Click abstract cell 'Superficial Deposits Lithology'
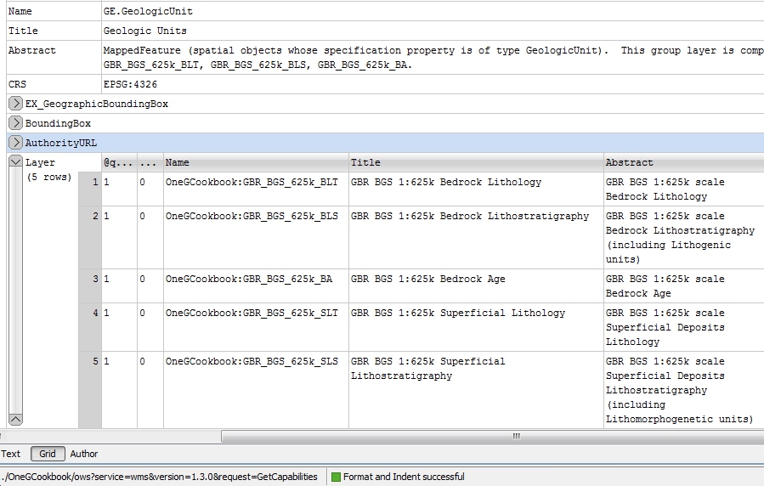 684,327
